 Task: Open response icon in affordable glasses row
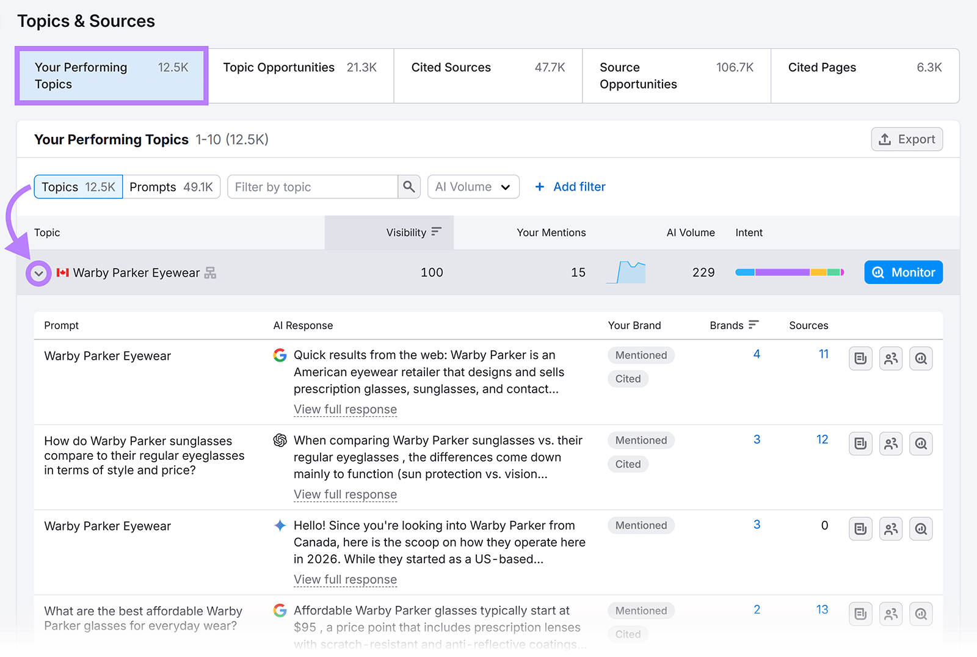[860, 614]
